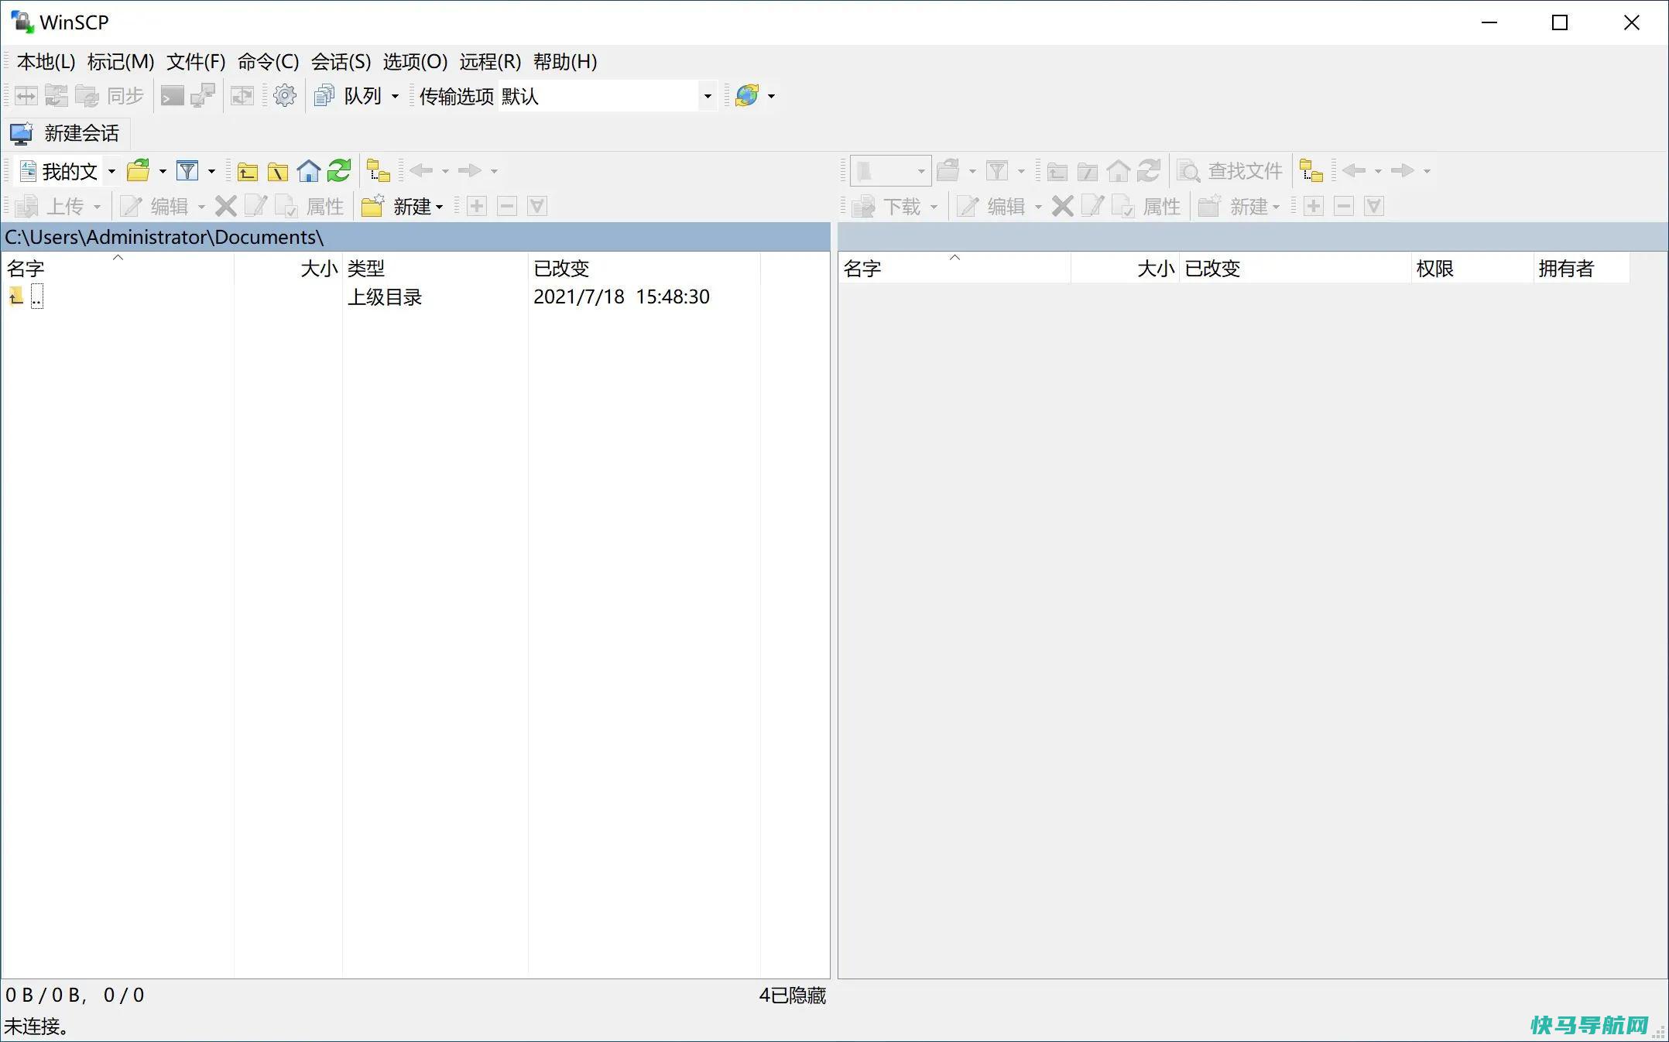Screen dimensions: 1669x1042
Task: Sort local panel by 名字 column
Action: (x=118, y=268)
